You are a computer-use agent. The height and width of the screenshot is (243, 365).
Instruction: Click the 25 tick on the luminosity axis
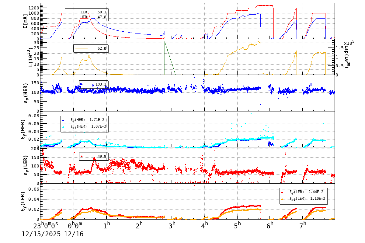pos(36,48)
